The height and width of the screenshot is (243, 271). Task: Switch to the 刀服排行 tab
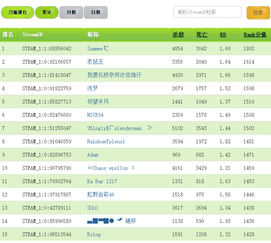click(x=18, y=12)
